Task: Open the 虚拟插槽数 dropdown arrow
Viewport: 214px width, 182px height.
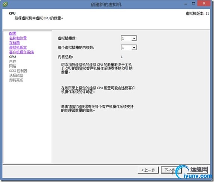Action: (134, 38)
